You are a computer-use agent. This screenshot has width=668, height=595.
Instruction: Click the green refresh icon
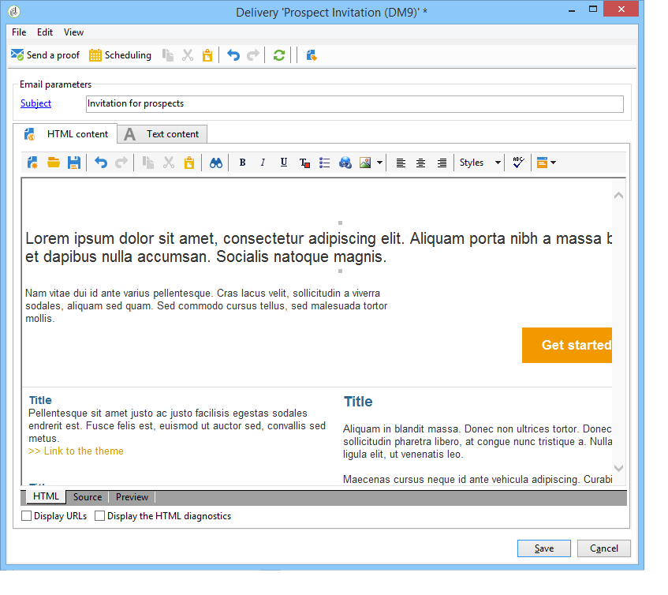point(279,55)
